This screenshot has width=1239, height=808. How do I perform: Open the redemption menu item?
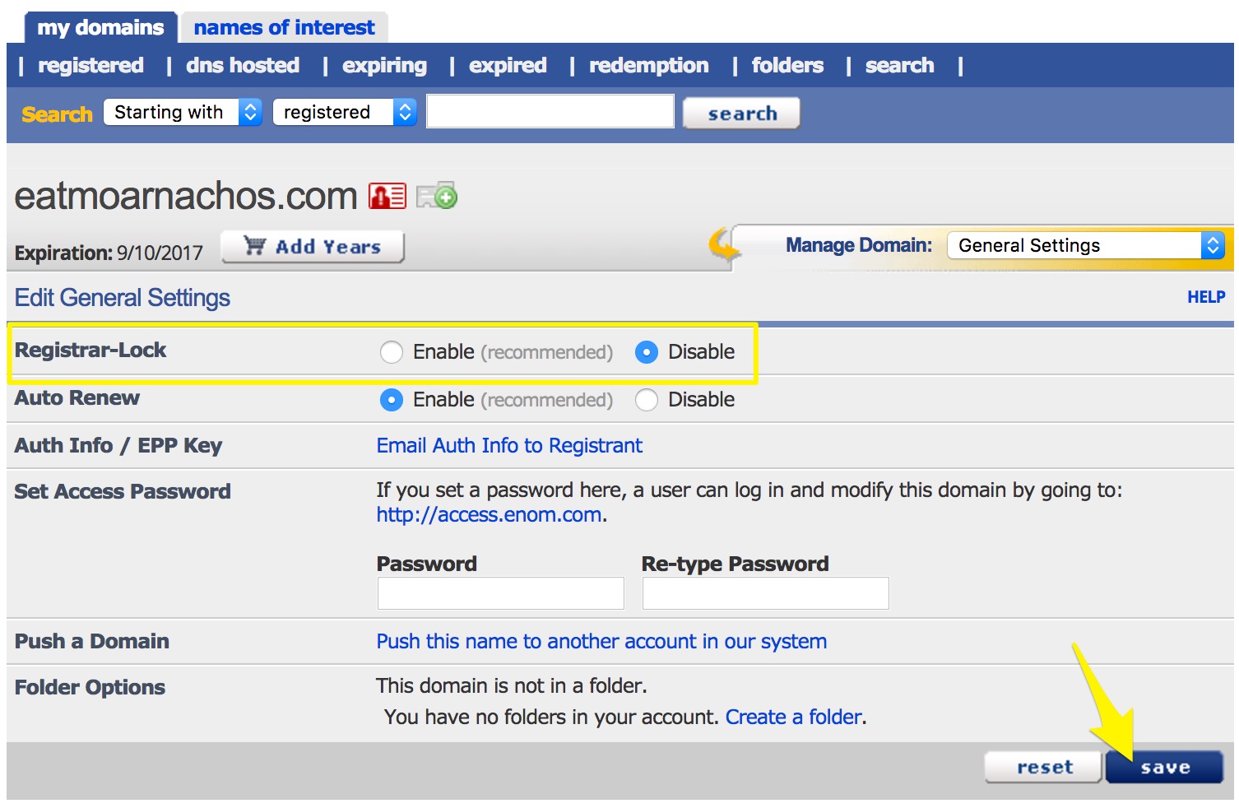pos(648,65)
